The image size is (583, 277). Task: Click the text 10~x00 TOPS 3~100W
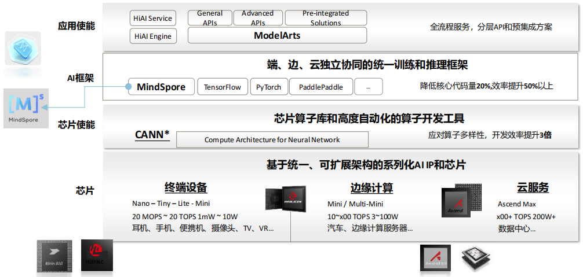coord(363,216)
